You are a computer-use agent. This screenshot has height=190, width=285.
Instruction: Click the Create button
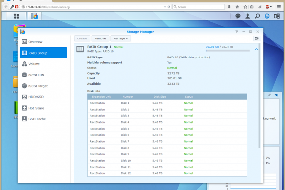point(82,38)
